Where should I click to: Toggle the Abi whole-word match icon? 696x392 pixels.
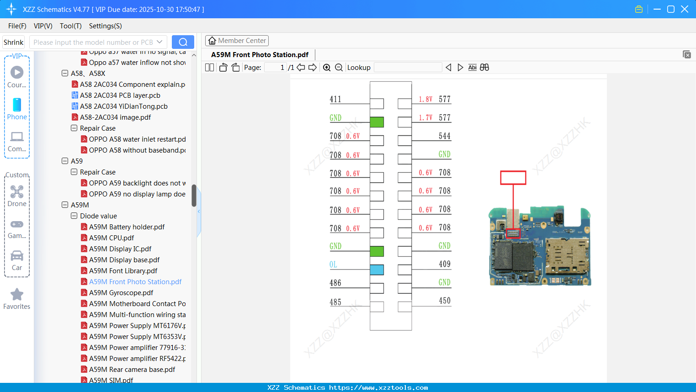pyautogui.click(x=473, y=68)
